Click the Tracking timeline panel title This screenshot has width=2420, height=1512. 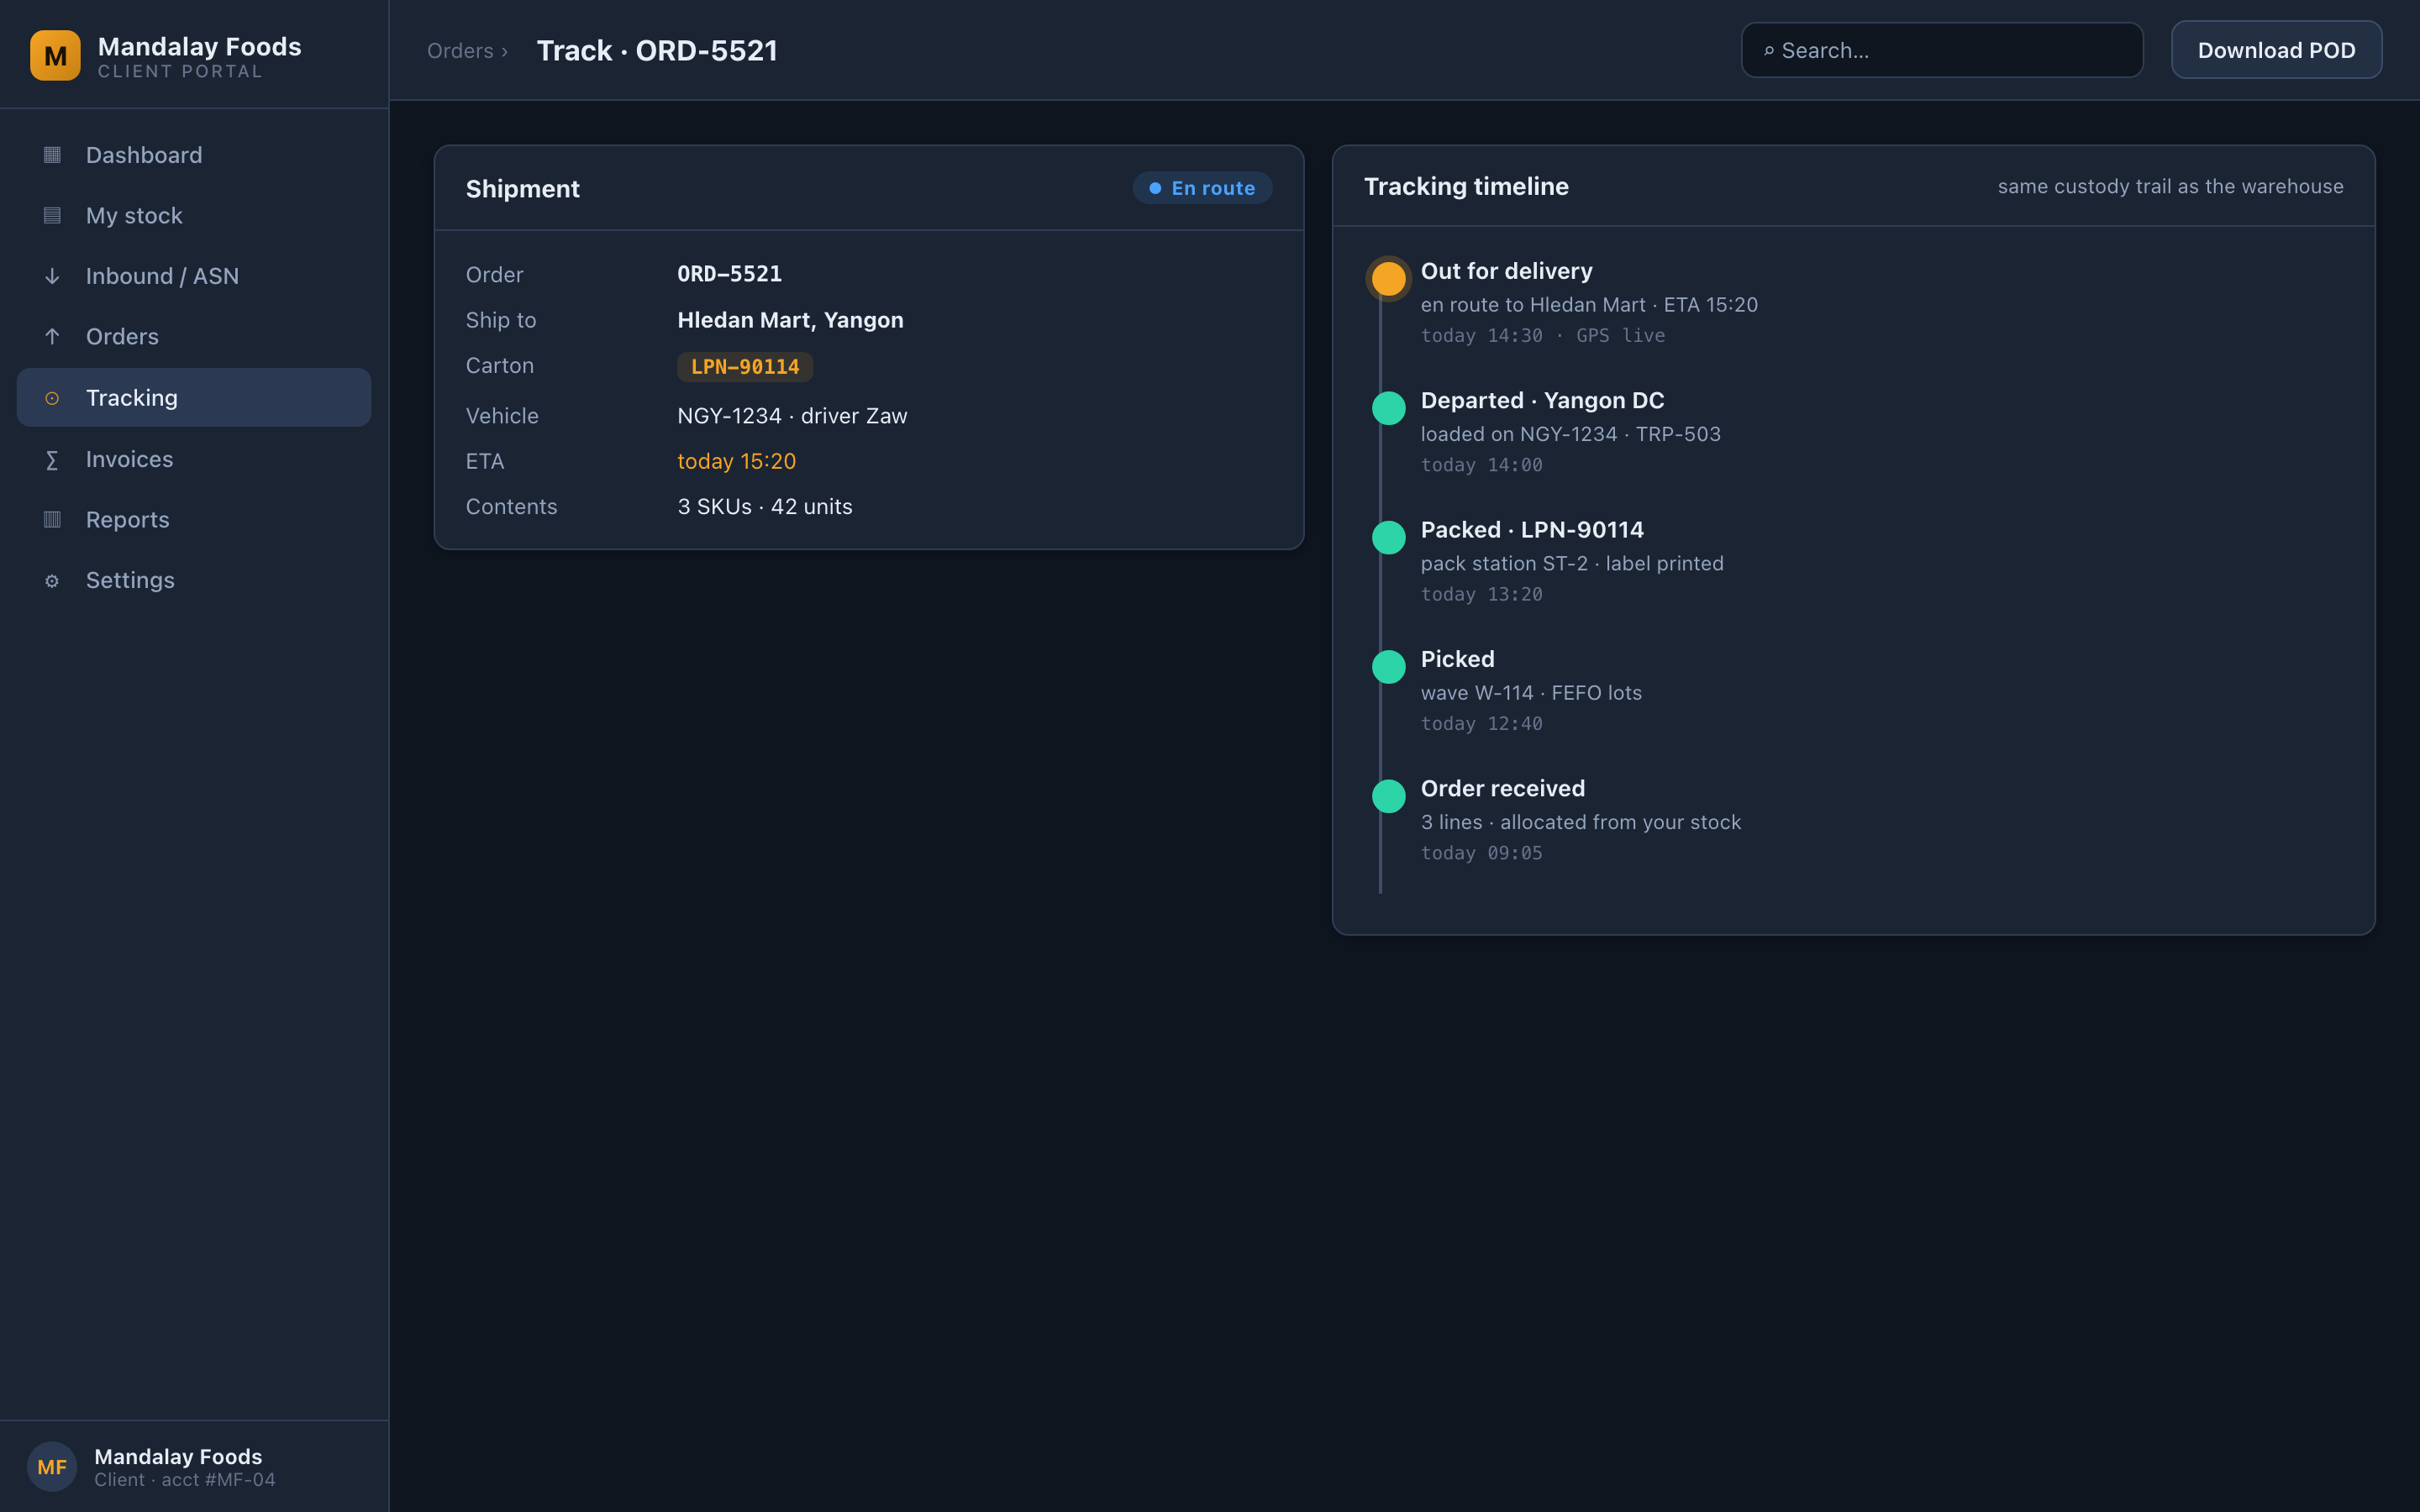[x=1466, y=186]
